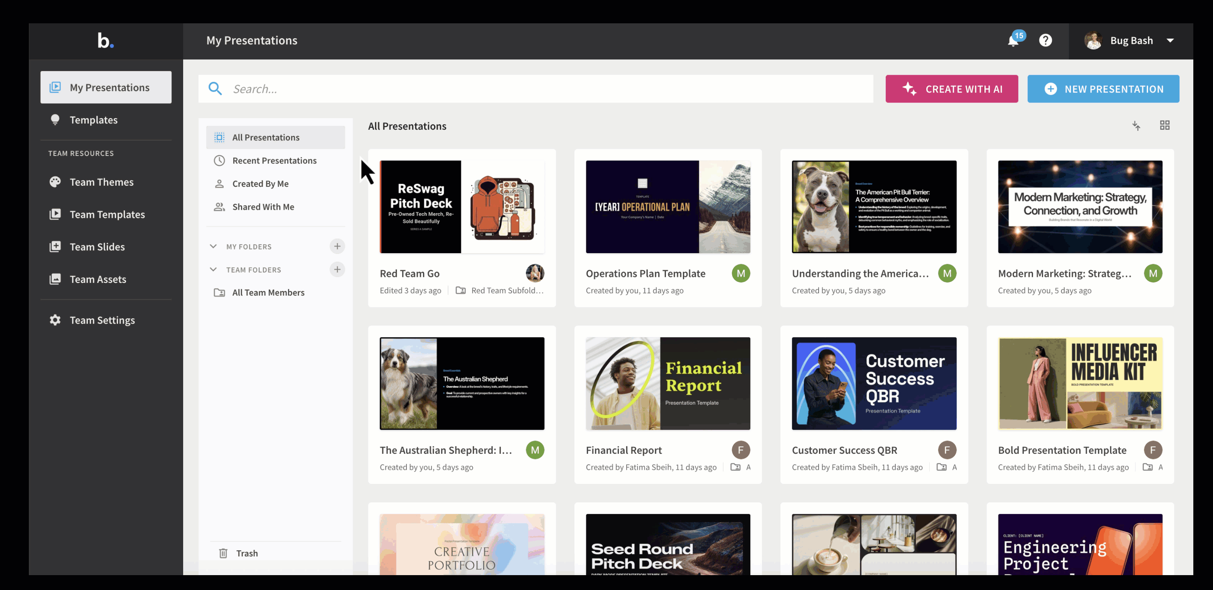Open the sort presentations icon

(1136, 125)
